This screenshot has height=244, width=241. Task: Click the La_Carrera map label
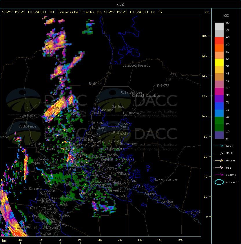coord(32,189)
